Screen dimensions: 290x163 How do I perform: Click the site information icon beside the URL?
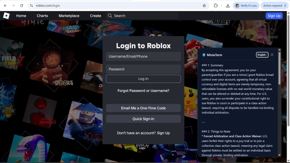tap(31, 5)
